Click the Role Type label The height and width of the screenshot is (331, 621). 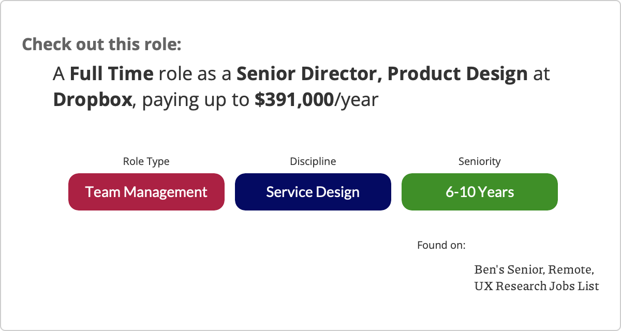(x=146, y=161)
